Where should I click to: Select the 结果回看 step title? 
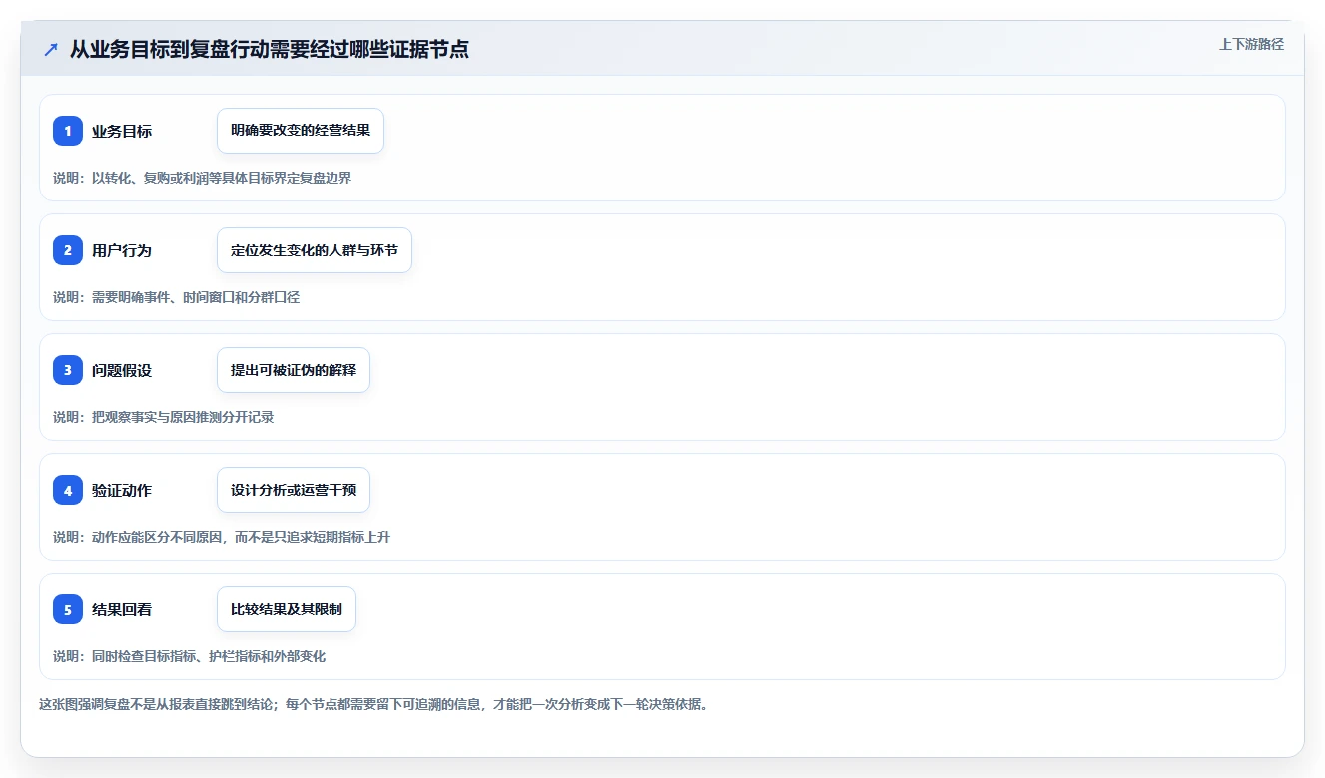click(122, 609)
